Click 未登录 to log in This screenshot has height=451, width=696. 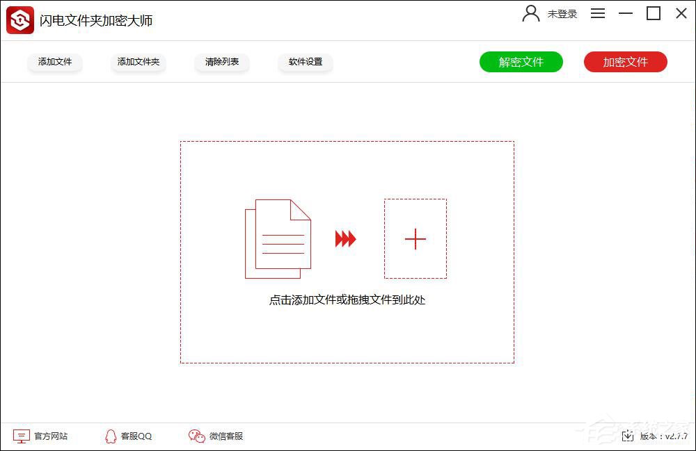click(562, 13)
